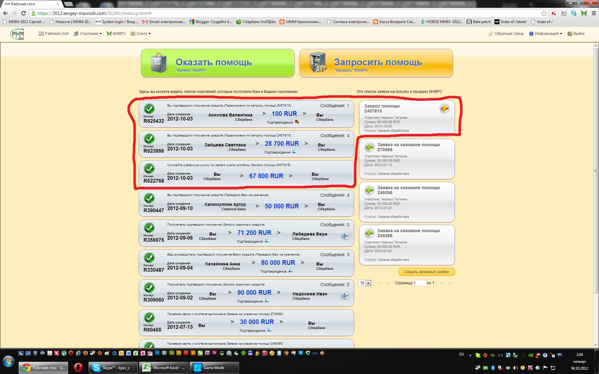The height and width of the screenshot is (374, 599).
Task: Click the green checkmark on order R390447
Action: coord(149,198)
